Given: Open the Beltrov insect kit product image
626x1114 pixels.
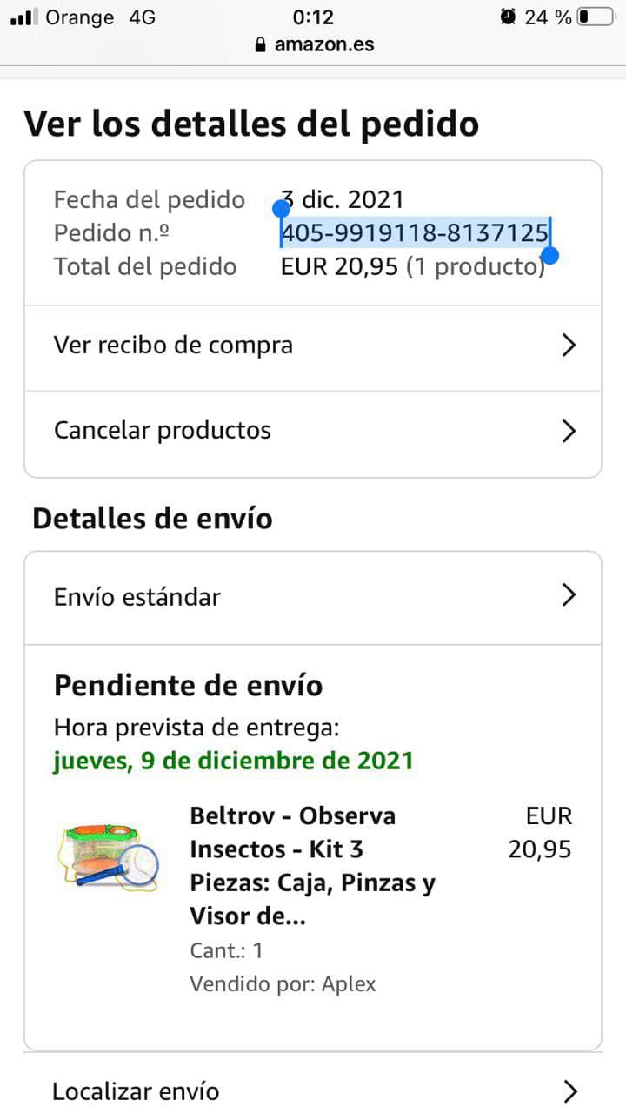Looking at the screenshot, I should [111, 857].
